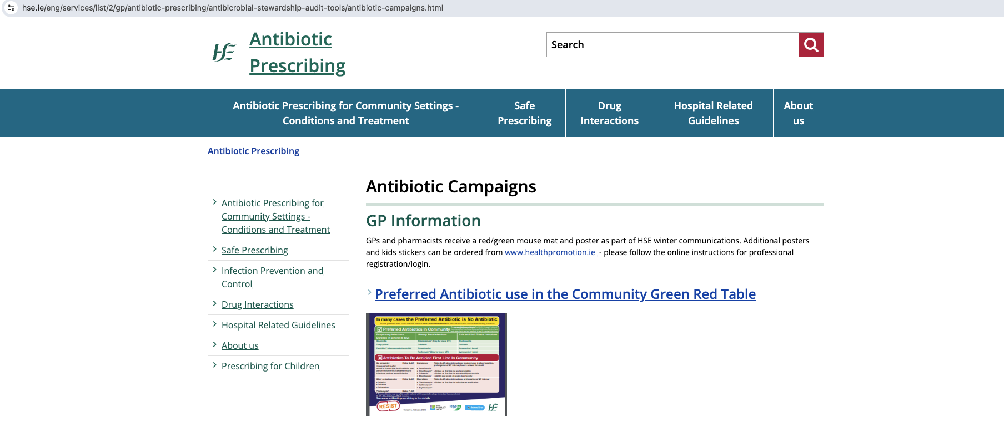Follow the www.healthpromotion.ie link
This screenshot has width=1004, height=427.
click(550, 252)
